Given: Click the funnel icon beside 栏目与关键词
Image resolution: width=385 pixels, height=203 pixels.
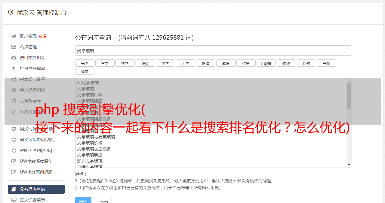Looking at the screenshot, I should (x=14, y=68).
